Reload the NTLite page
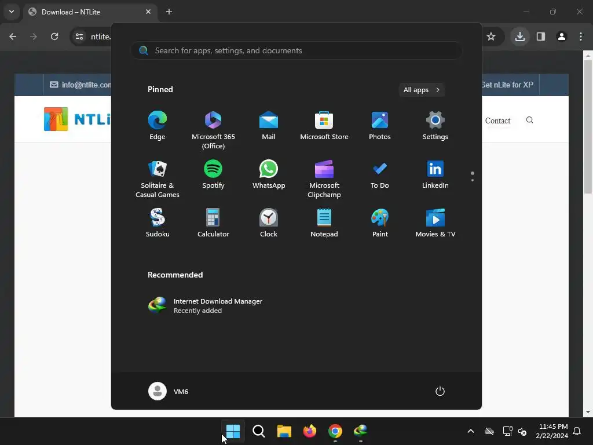 [x=54, y=37]
